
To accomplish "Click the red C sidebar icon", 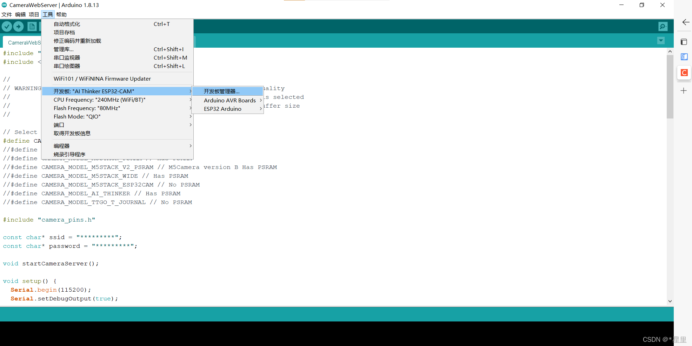I will coord(684,73).
